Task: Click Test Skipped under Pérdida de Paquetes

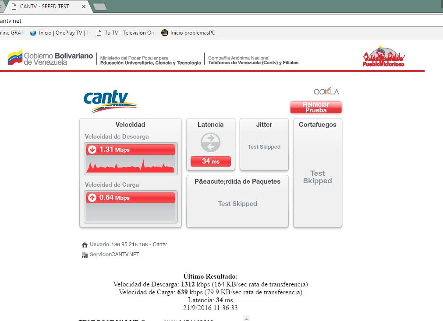Action: coord(237,204)
